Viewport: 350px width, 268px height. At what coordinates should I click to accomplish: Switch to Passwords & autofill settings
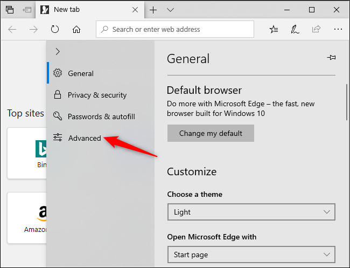tap(101, 116)
